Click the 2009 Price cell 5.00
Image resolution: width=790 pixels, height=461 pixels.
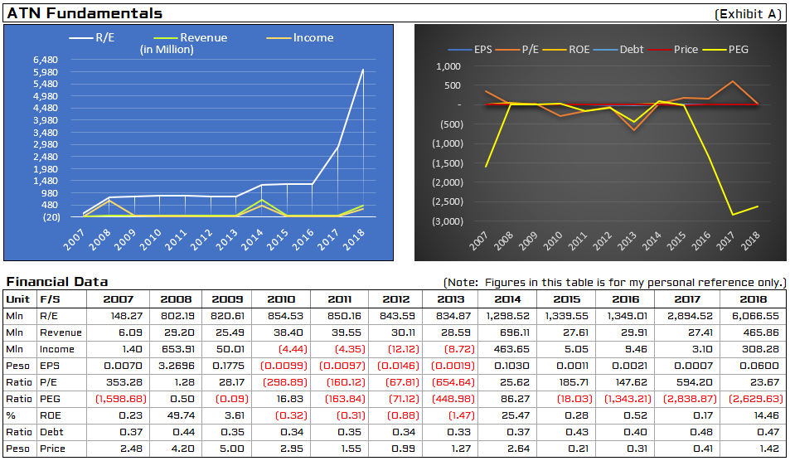(x=227, y=449)
